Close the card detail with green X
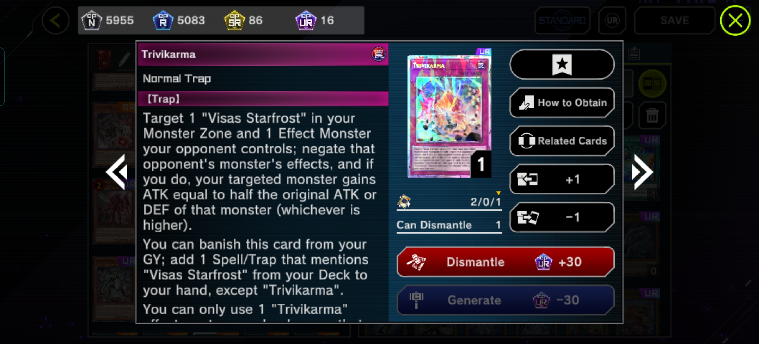 [x=735, y=20]
